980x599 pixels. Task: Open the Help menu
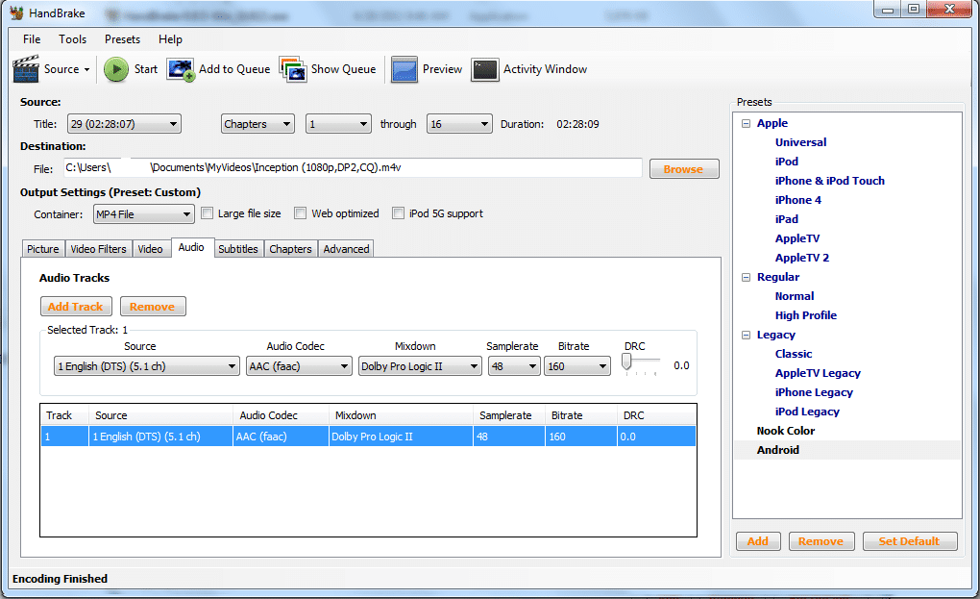(x=170, y=38)
